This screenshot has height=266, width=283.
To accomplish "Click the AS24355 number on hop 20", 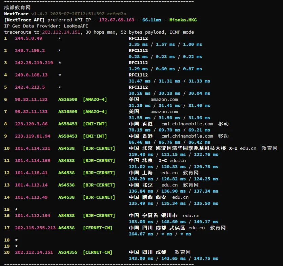I will tap(68, 252).
